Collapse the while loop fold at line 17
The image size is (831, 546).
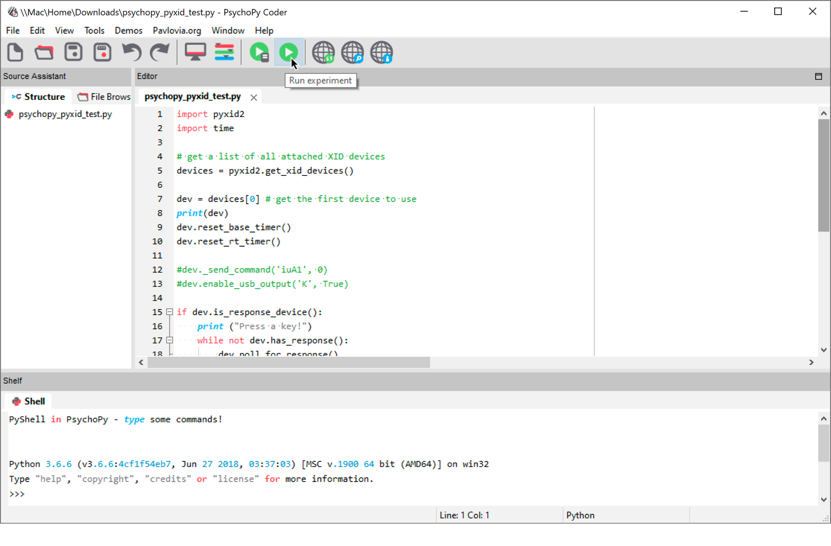tap(169, 341)
